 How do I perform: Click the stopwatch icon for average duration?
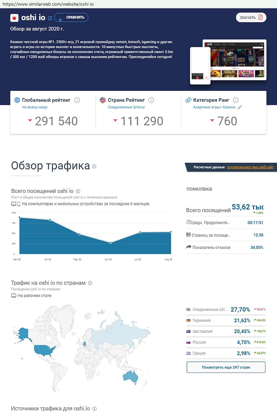pos(188,222)
